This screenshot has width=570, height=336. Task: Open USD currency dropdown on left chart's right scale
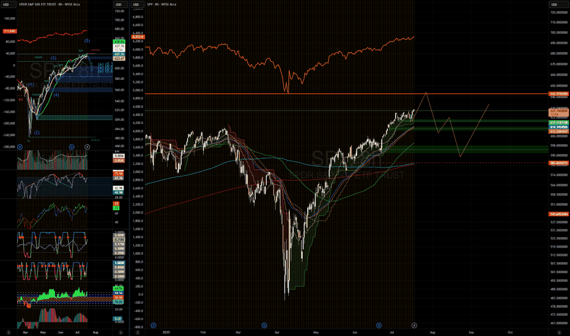click(120, 4)
